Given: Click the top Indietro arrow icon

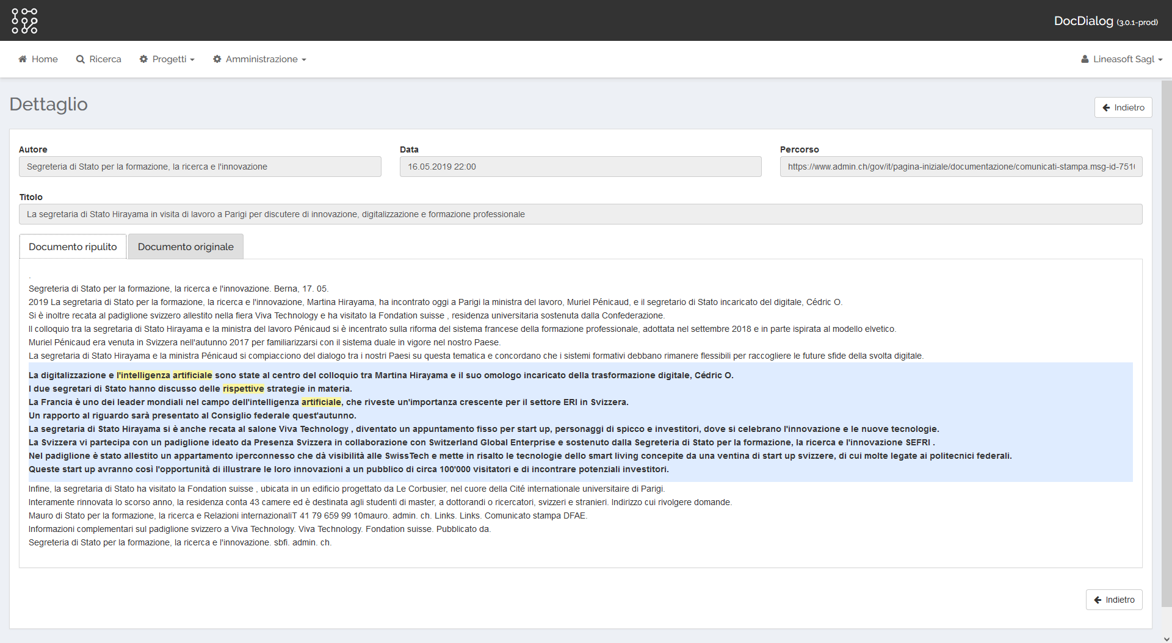Looking at the screenshot, I should 1105,107.
